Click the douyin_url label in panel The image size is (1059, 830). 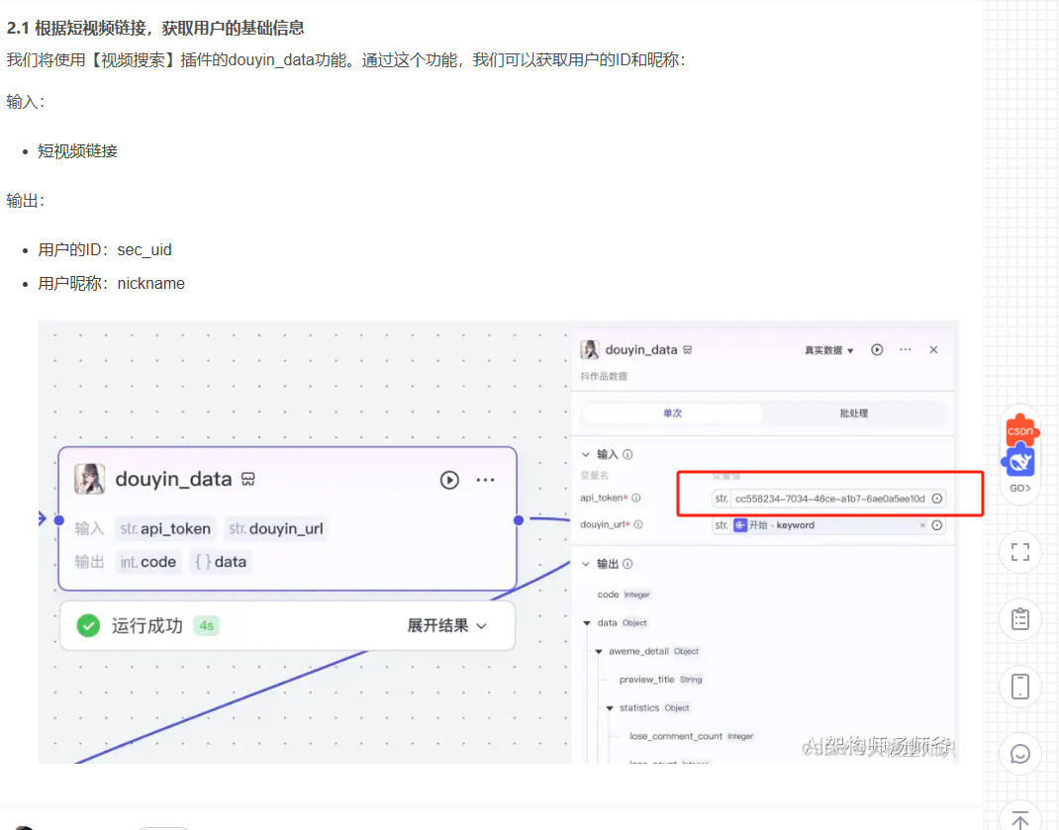coord(605,524)
